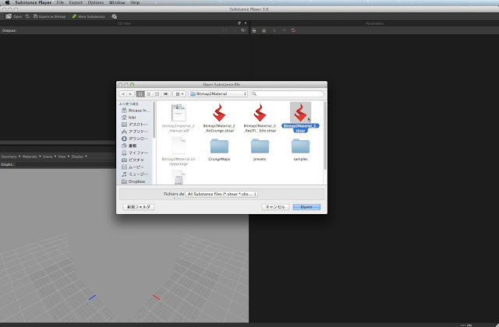This screenshot has height=327, width=499.
Task: Go forward with the dialog's right arrow
Action: point(130,94)
